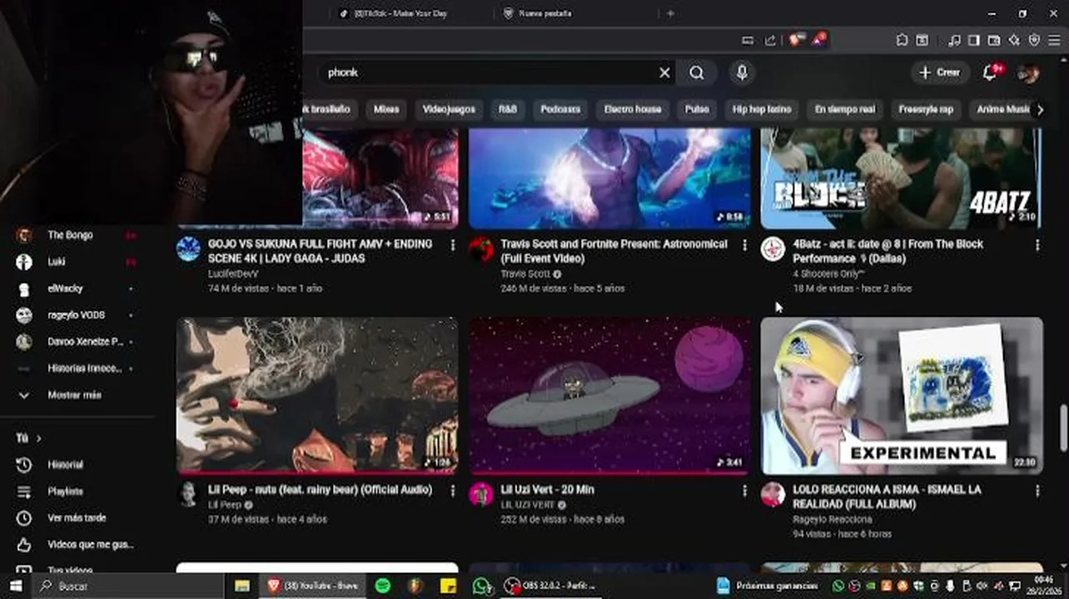The width and height of the screenshot is (1069, 599).
Task: Open the LIL UZI VERT channel name link
Action: (x=528, y=505)
